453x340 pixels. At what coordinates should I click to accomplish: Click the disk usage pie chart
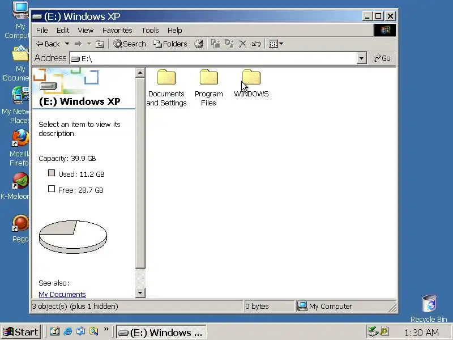coord(73,237)
